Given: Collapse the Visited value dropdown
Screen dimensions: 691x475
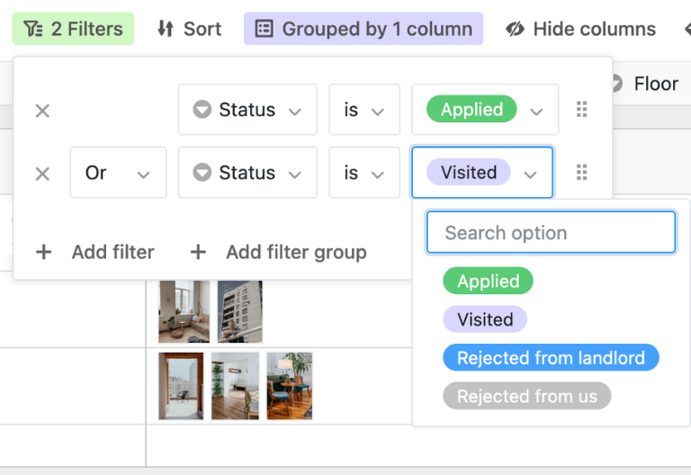Looking at the screenshot, I should (482, 173).
